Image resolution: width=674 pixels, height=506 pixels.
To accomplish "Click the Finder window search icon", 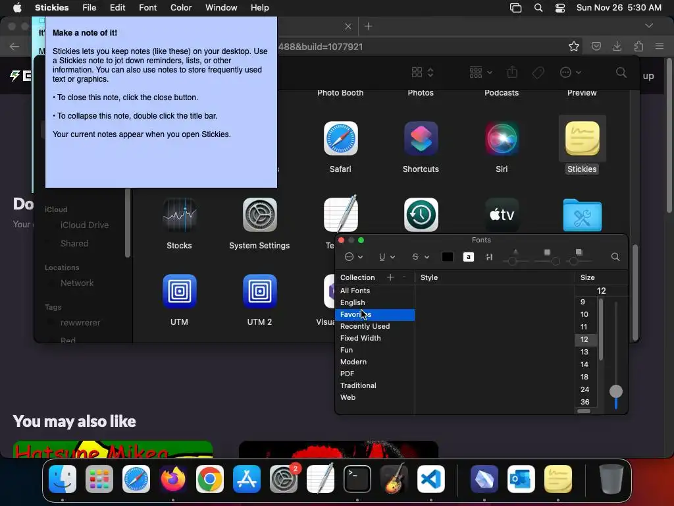I will (621, 72).
